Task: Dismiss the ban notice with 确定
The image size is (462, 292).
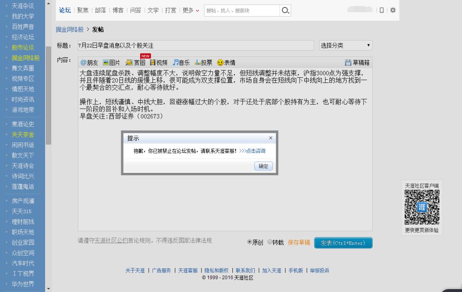Action: [263, 166]
